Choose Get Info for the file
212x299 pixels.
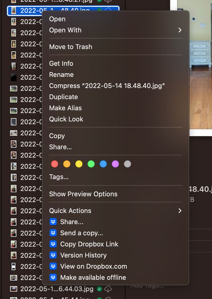point(61,64)
